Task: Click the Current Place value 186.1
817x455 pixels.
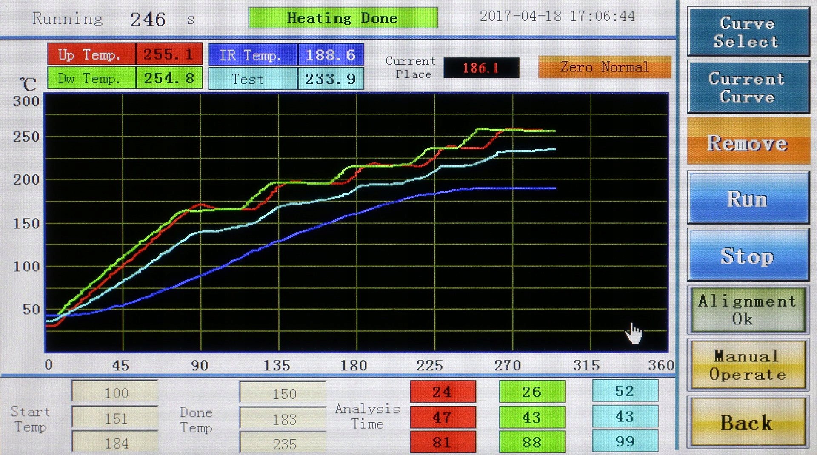Action: coord(481,68)
